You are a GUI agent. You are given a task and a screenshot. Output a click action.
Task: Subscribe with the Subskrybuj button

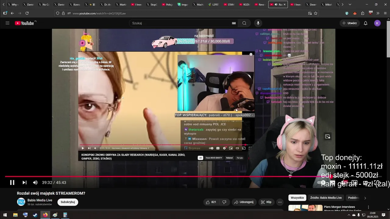(x=68, y=202)
